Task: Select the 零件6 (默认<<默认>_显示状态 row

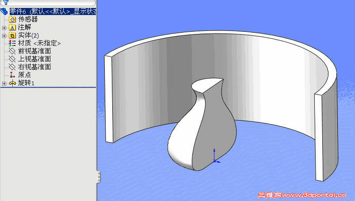Action: [x=53, y=11]
